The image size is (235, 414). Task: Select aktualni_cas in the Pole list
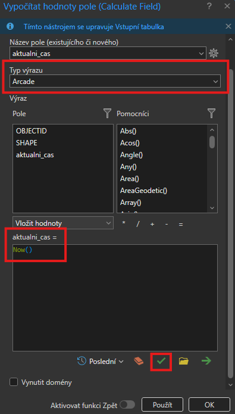tap(35, 155)
